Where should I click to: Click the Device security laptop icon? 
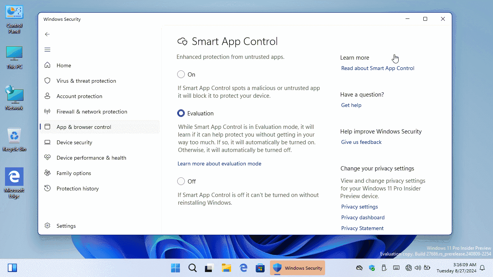pos(47,142)
